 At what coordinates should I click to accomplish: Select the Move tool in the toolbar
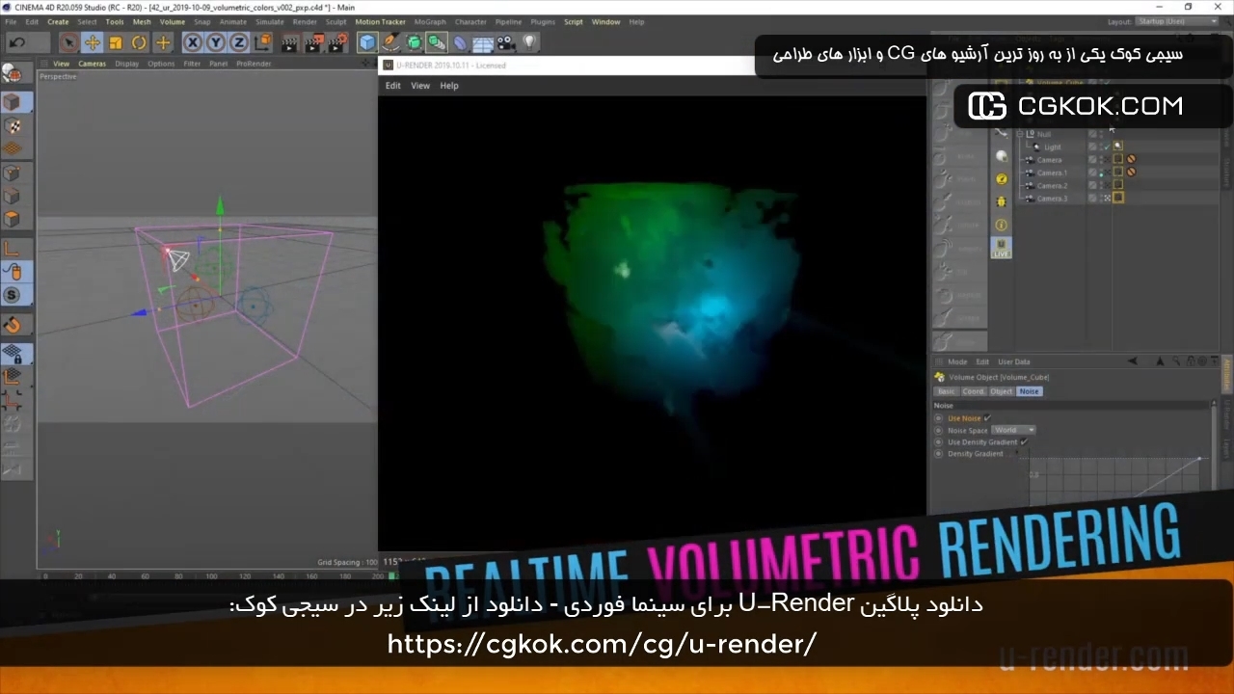(x=93, y=42)
